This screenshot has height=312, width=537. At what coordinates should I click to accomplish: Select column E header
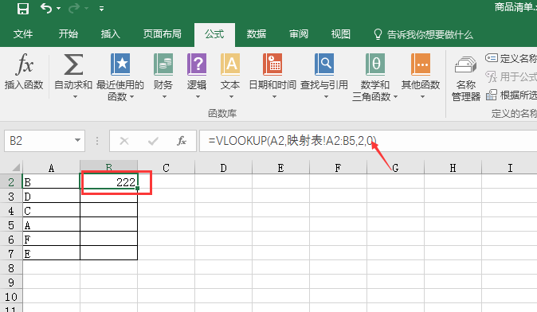click(280, 168)
